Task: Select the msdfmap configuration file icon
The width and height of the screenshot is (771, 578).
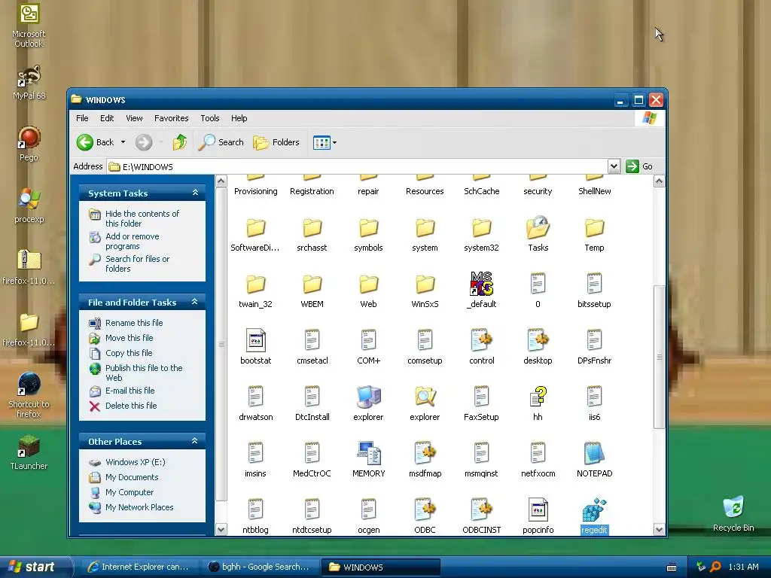Action: 425,452
